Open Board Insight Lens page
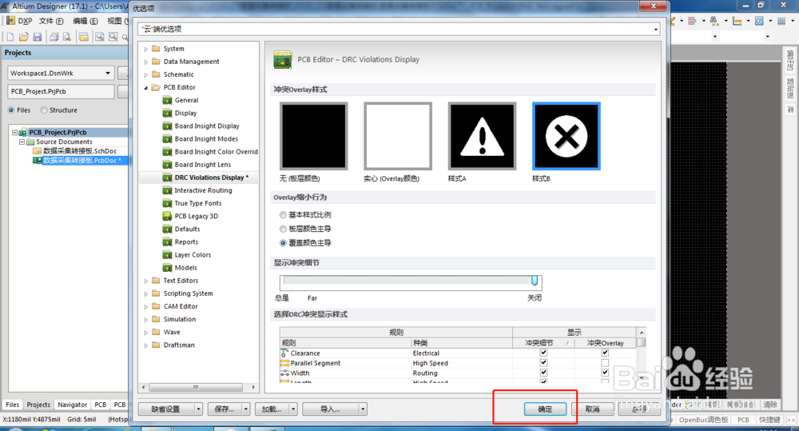Viewport: 799px width, 431px height. [x=203, y=165]
